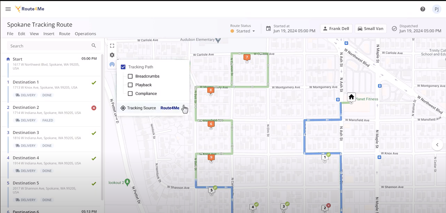Open the map settings gear
Image resolution: width=446 pixels, height=213 pixels.
click(112, 55)
